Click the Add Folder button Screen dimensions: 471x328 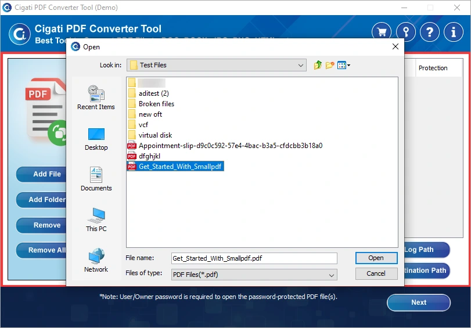coord(42,200)
